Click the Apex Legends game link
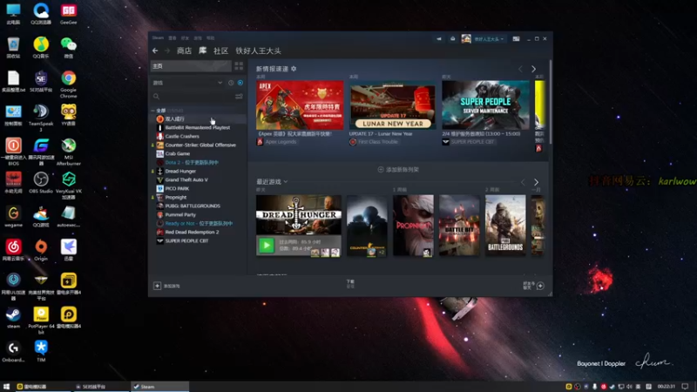The height and width of the screenshot is (392, 697). click(x=281, y=142)
